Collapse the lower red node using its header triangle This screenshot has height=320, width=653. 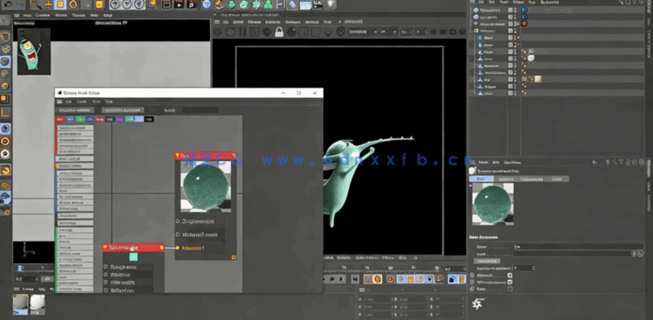[105, 248]
